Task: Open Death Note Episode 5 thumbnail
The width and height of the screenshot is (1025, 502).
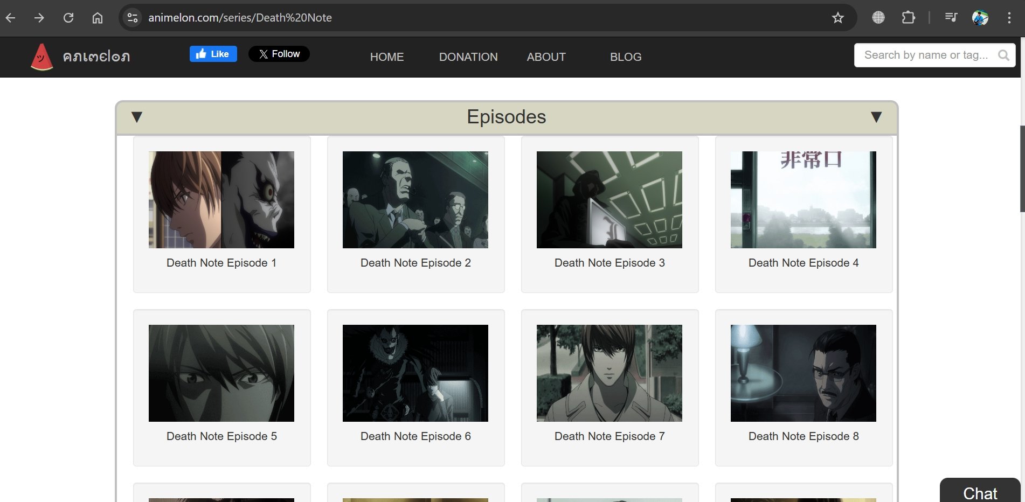Action: click(221, 373)
